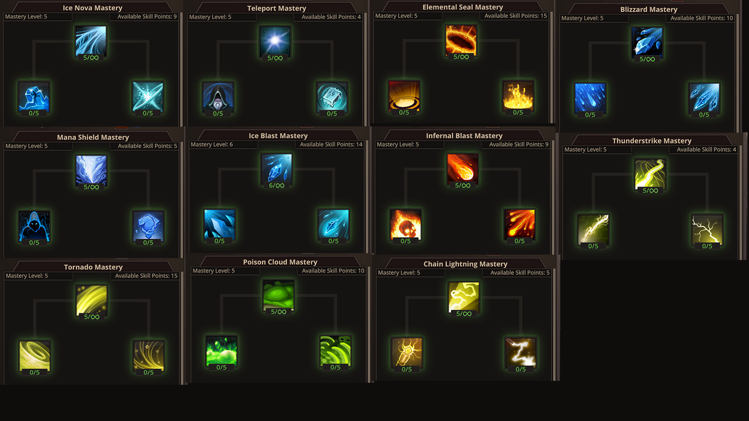
Task: Click Ice Blast Available Skill Points label
Action: coord(331,145)
